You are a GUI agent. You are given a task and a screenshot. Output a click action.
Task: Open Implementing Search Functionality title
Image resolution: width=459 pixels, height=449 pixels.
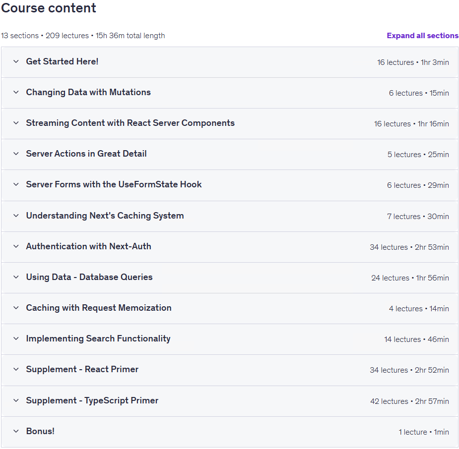98,338
